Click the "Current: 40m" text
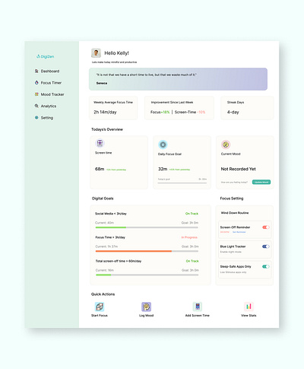Image resolution: width=304 pixels, height=369 pixels. tap(104, 223)
